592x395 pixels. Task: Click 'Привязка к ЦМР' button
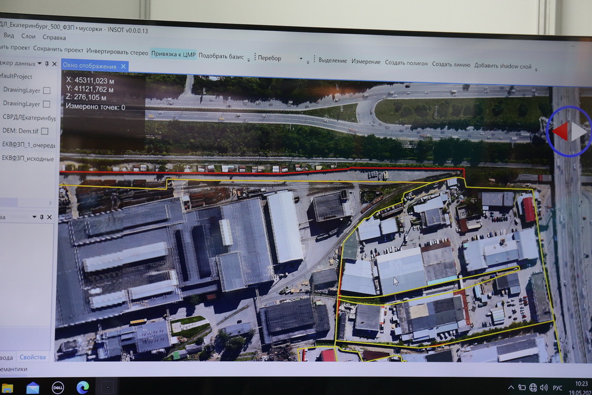click(173, 54)
